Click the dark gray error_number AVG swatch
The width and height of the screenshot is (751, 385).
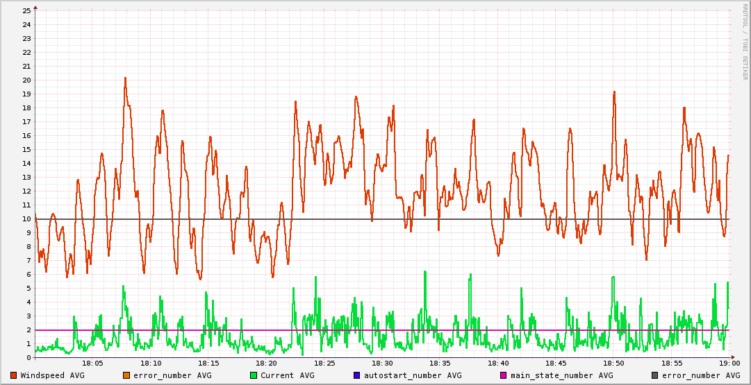(654, 375)
